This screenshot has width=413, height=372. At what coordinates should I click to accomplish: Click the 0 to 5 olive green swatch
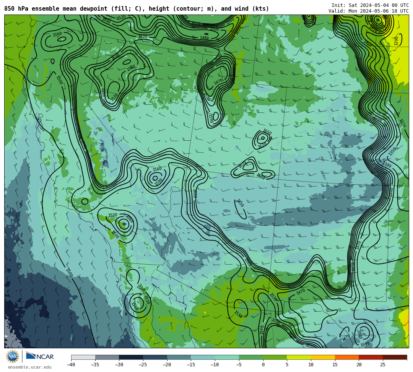click(275, 357)
